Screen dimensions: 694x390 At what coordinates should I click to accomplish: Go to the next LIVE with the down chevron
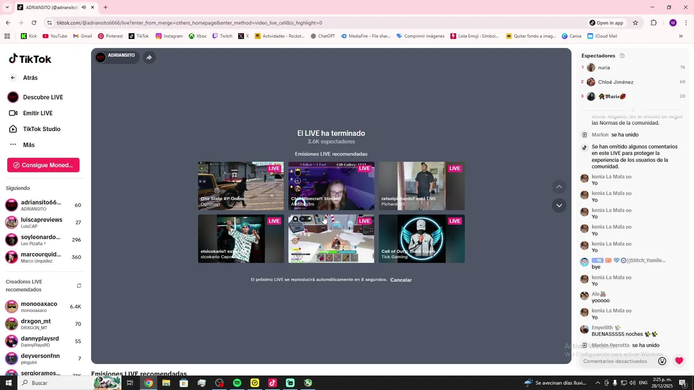[x=559, y=205]
